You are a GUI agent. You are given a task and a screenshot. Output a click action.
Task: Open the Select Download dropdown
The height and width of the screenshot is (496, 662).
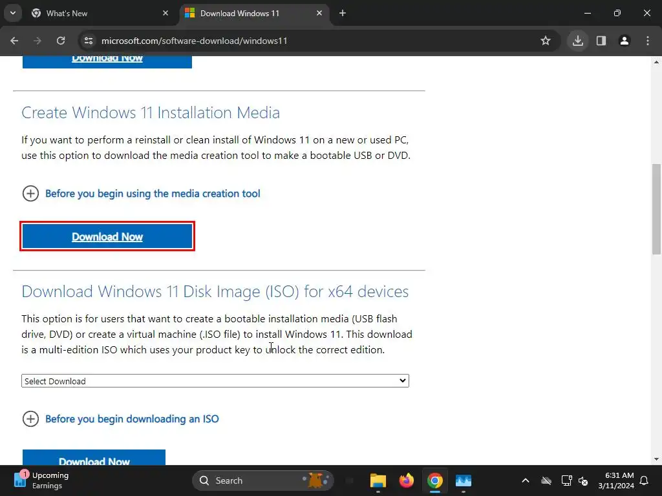tap(215, 381)
